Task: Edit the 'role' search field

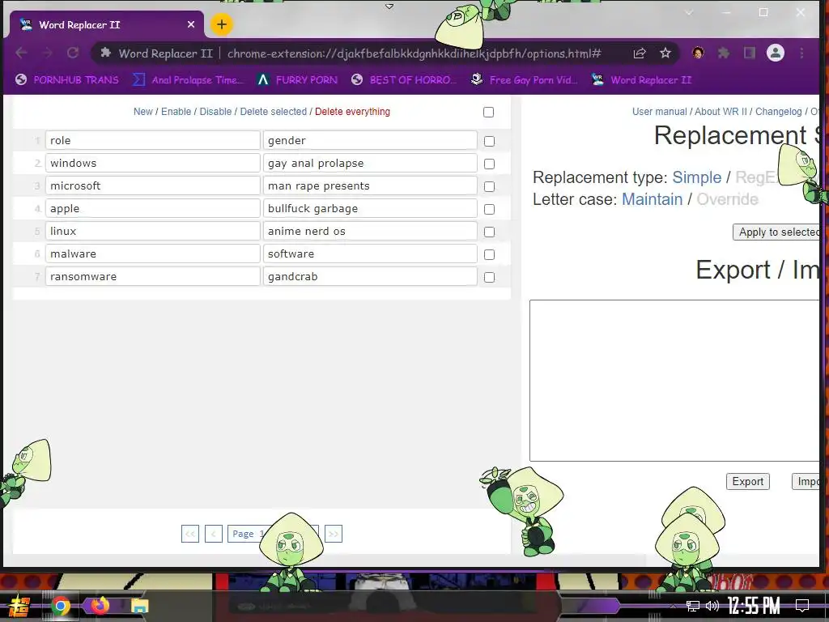Action: (153, 141)
